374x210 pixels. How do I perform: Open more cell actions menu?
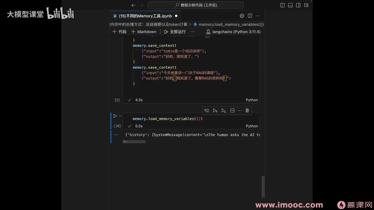coord(240,111)
